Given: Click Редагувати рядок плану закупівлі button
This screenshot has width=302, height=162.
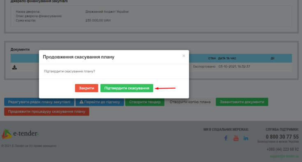Looking at the screenshot, I should click(x=39, y=102).
